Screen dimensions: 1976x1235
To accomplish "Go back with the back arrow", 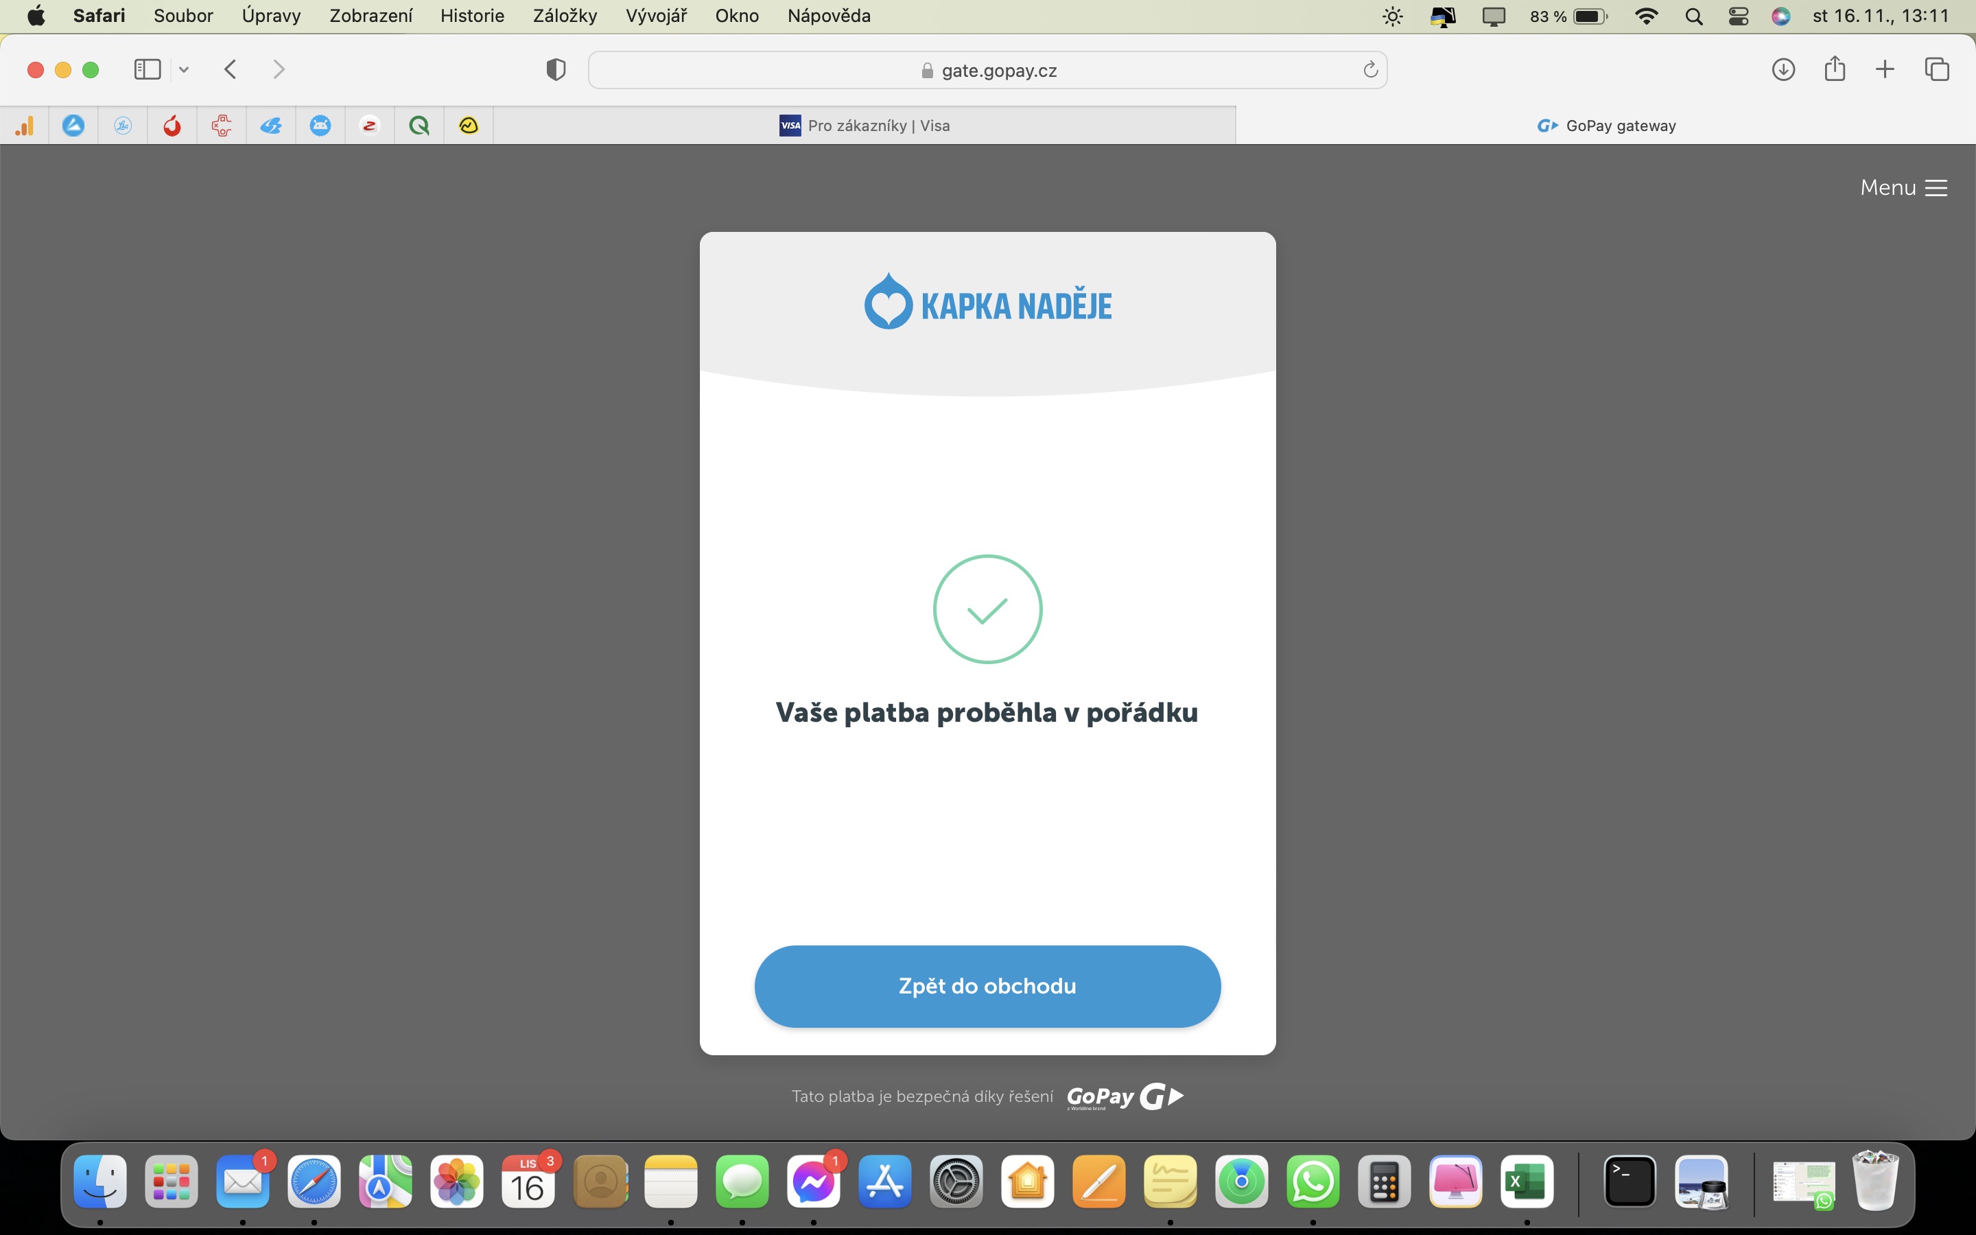I will [x=231, y=69].
